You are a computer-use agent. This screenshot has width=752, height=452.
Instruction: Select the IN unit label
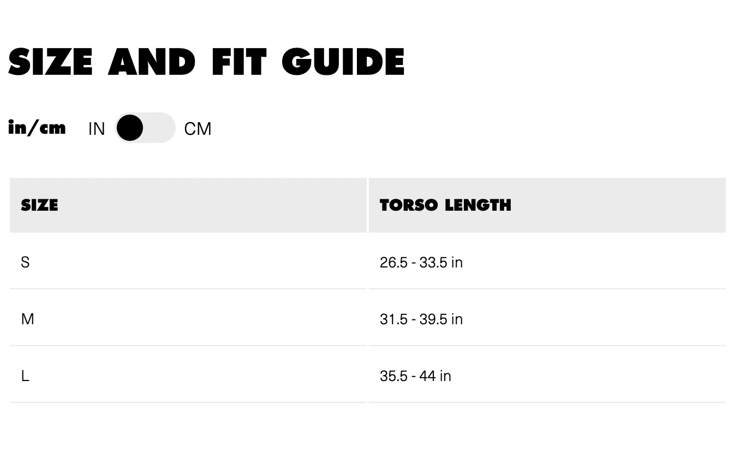pos(97,129)
